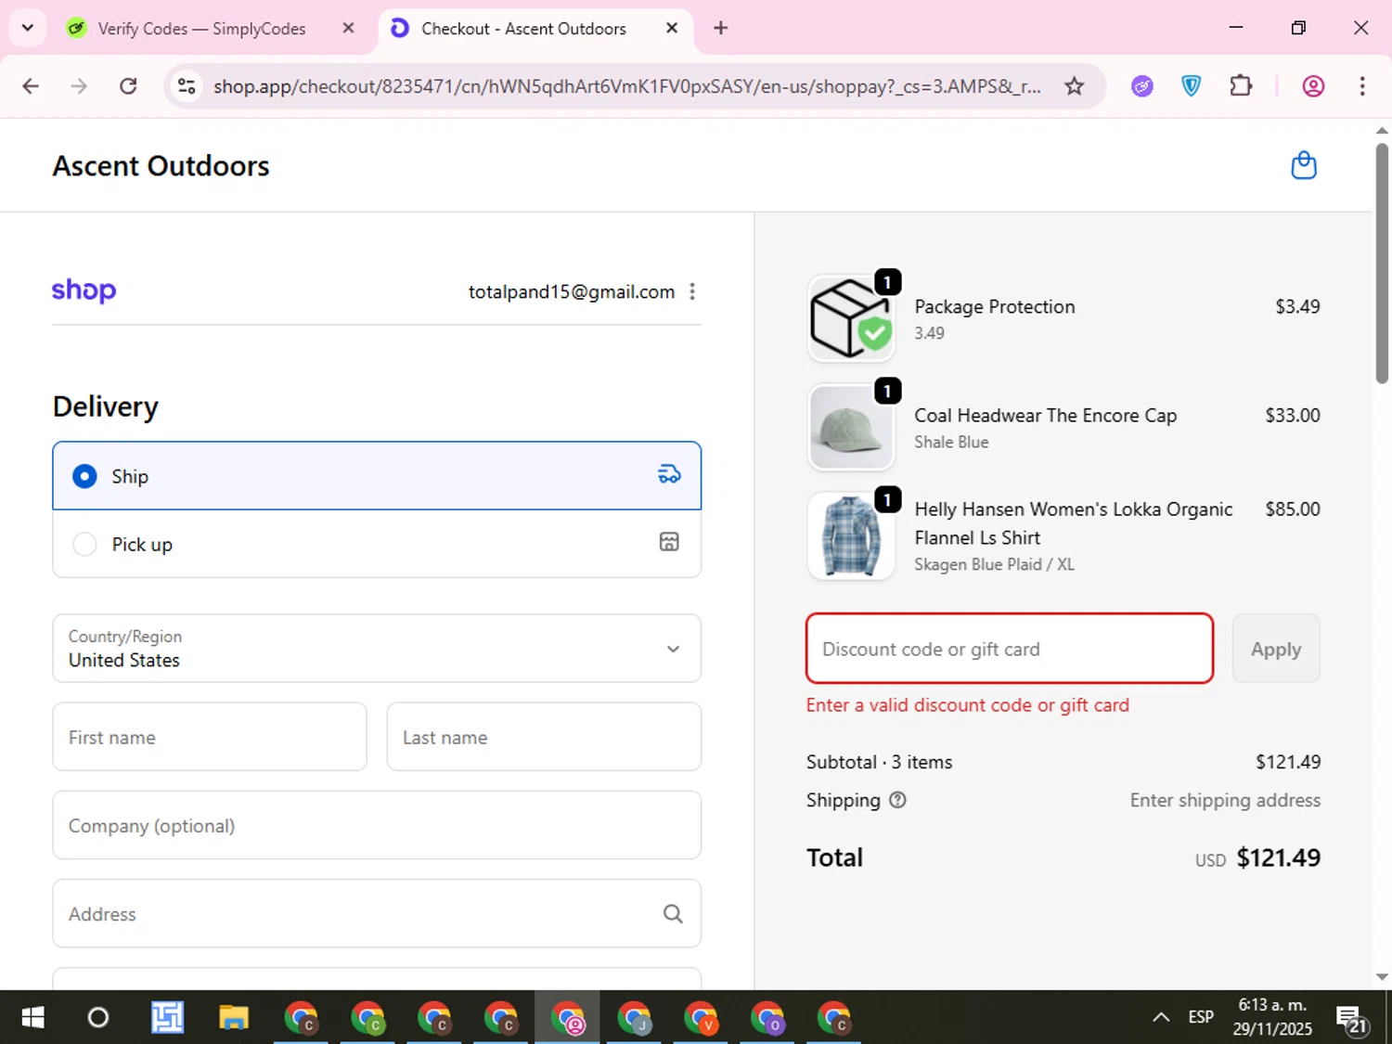Open the Chrome profile avatar
1392x1044 pixels.
[x=1313, y=86]
